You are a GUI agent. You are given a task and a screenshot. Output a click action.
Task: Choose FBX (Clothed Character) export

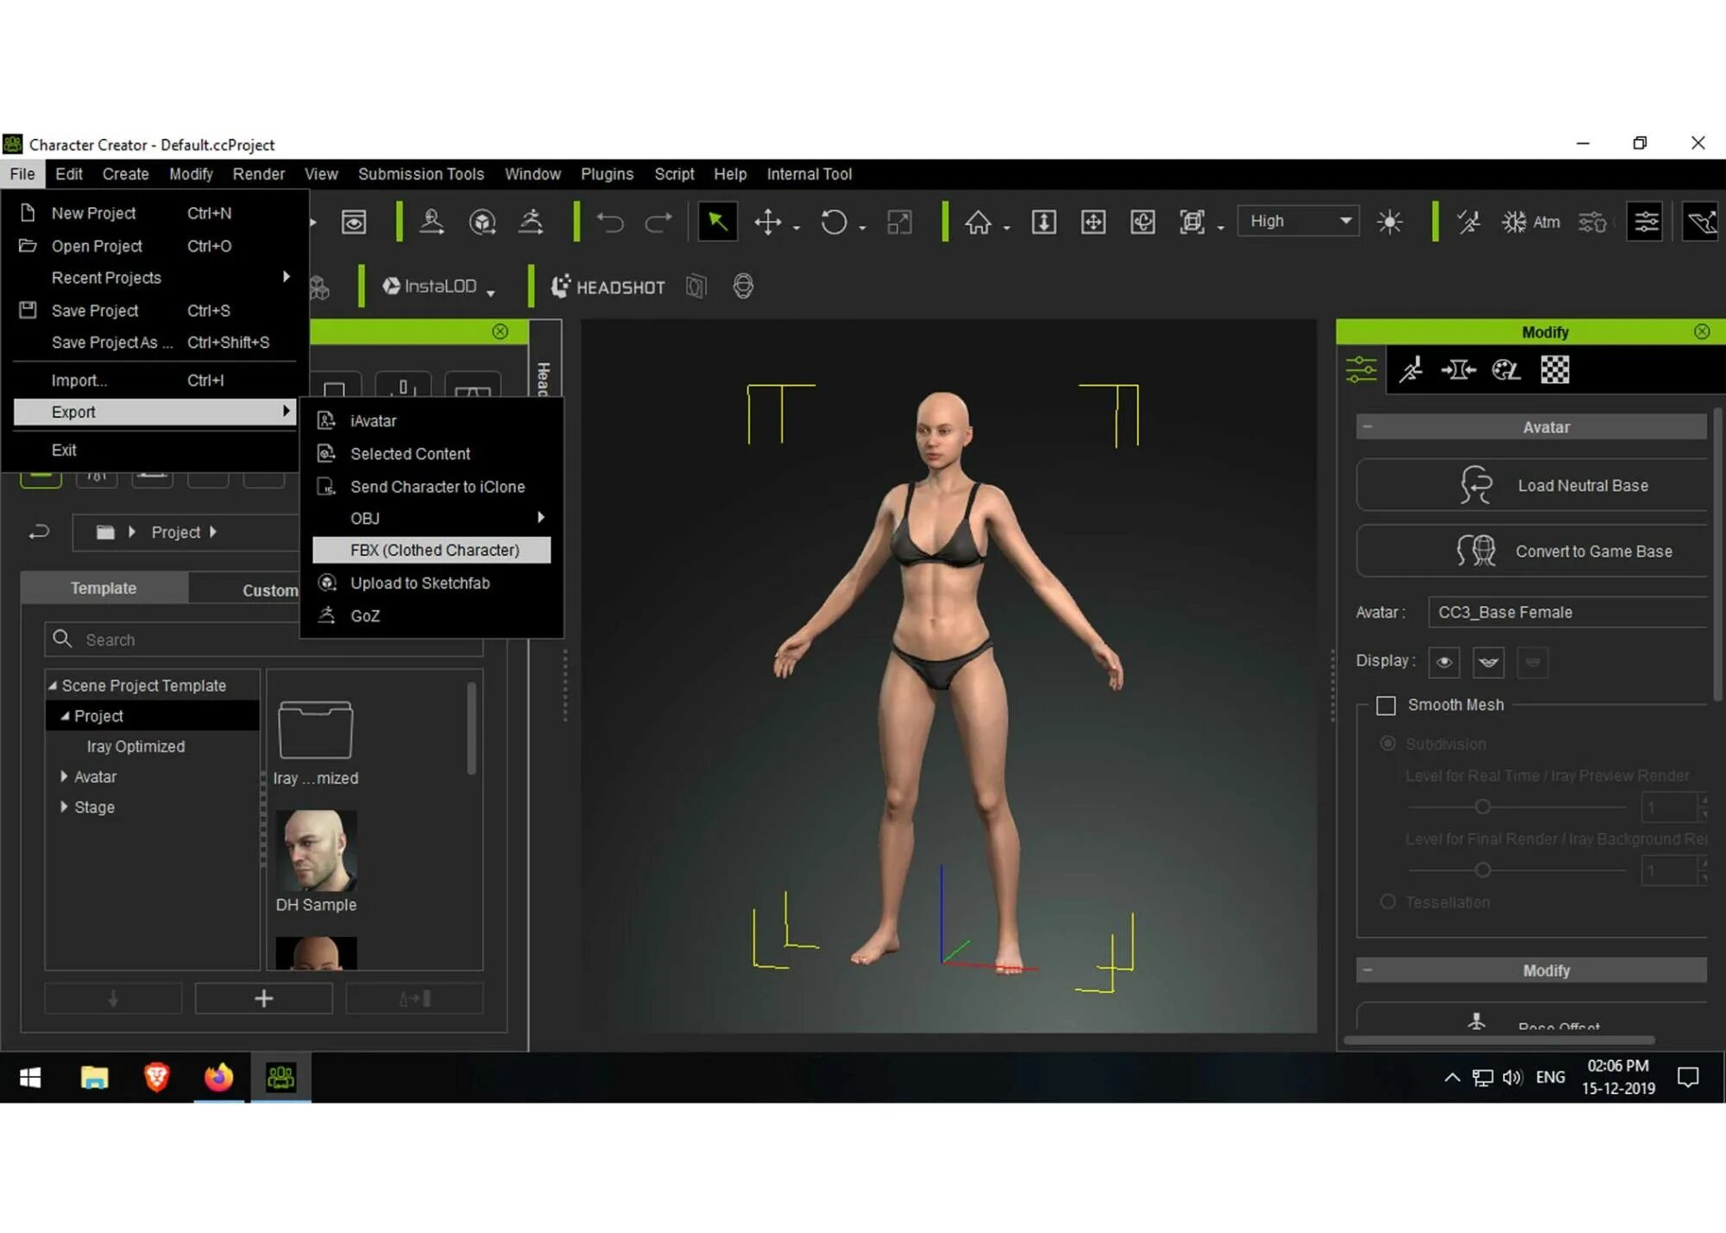(431, 550)
